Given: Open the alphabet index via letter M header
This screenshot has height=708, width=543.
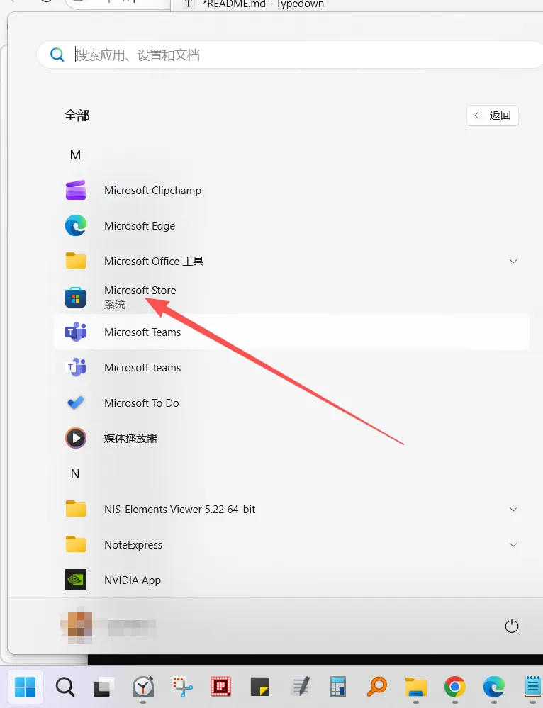Looking at the screenshot, I should [75, 155].
